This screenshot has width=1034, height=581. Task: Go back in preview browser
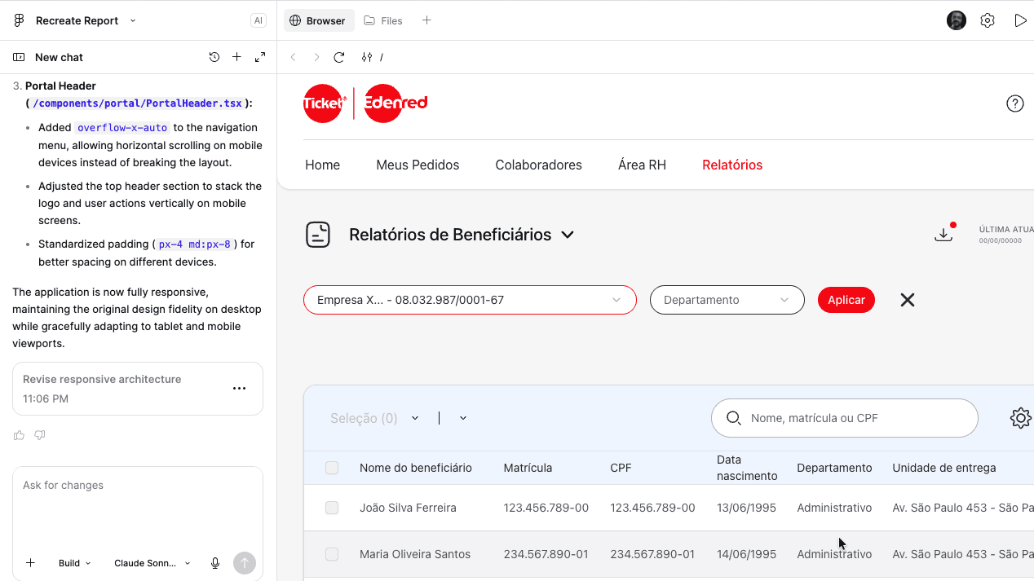(x=294, y=57)
